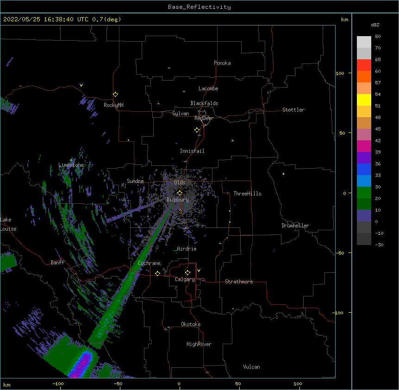Click the Innisfail town label

(x=192, y=151)
